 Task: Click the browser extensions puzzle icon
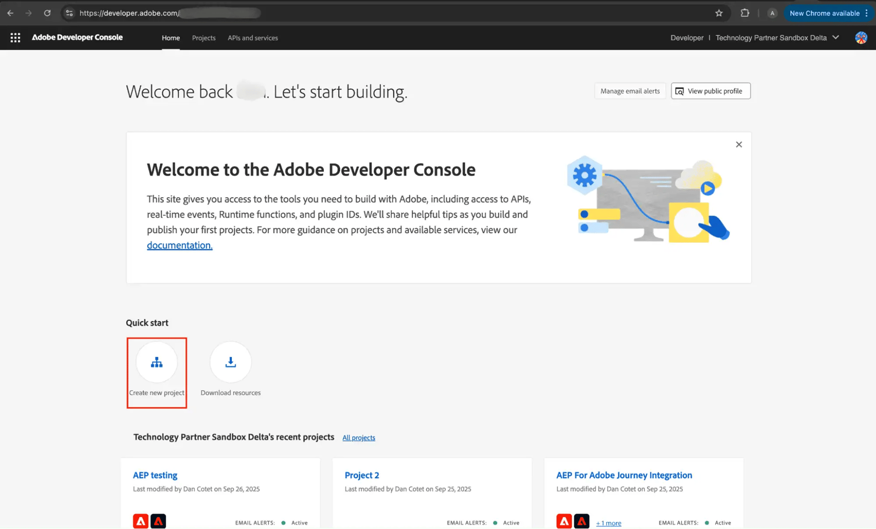pos(744,13)
